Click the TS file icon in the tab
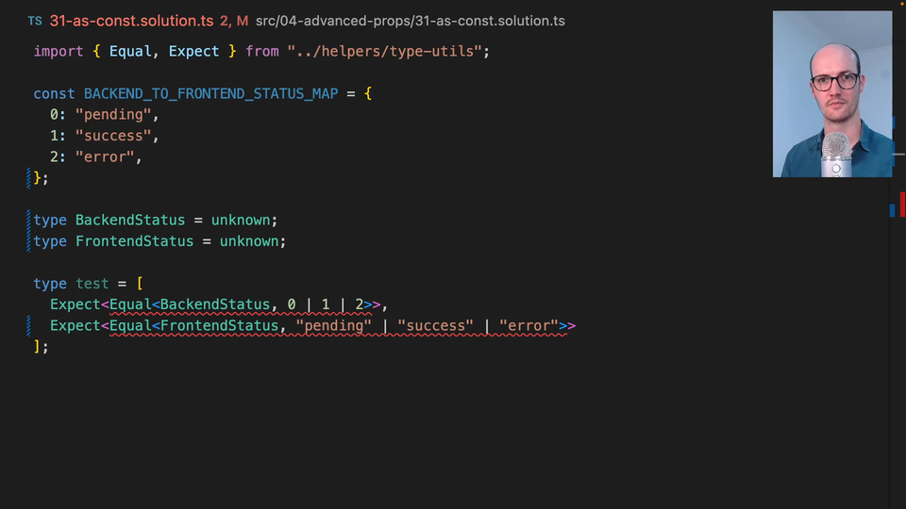 click(35, 21)
